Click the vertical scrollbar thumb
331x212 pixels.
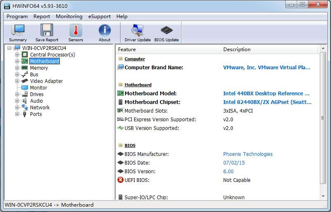[x=323, y=118]
